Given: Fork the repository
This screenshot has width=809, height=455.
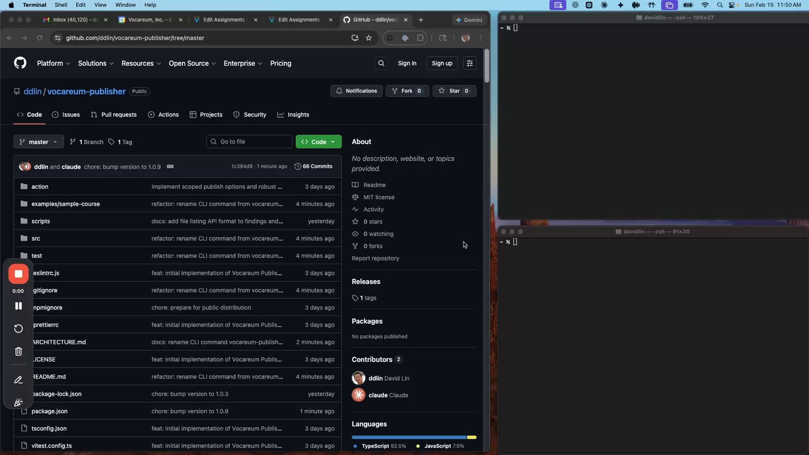Looking at the screenshot, I should click(407, 91).
